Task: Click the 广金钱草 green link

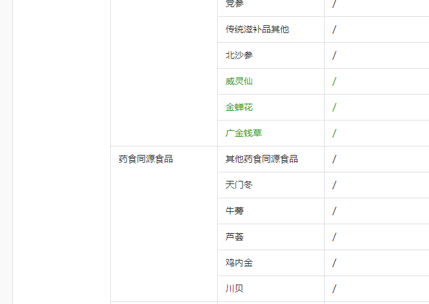Action: click(x=244, y=134)
